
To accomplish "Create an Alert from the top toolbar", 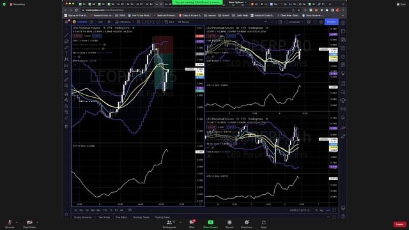I will (x=169, y=22).
